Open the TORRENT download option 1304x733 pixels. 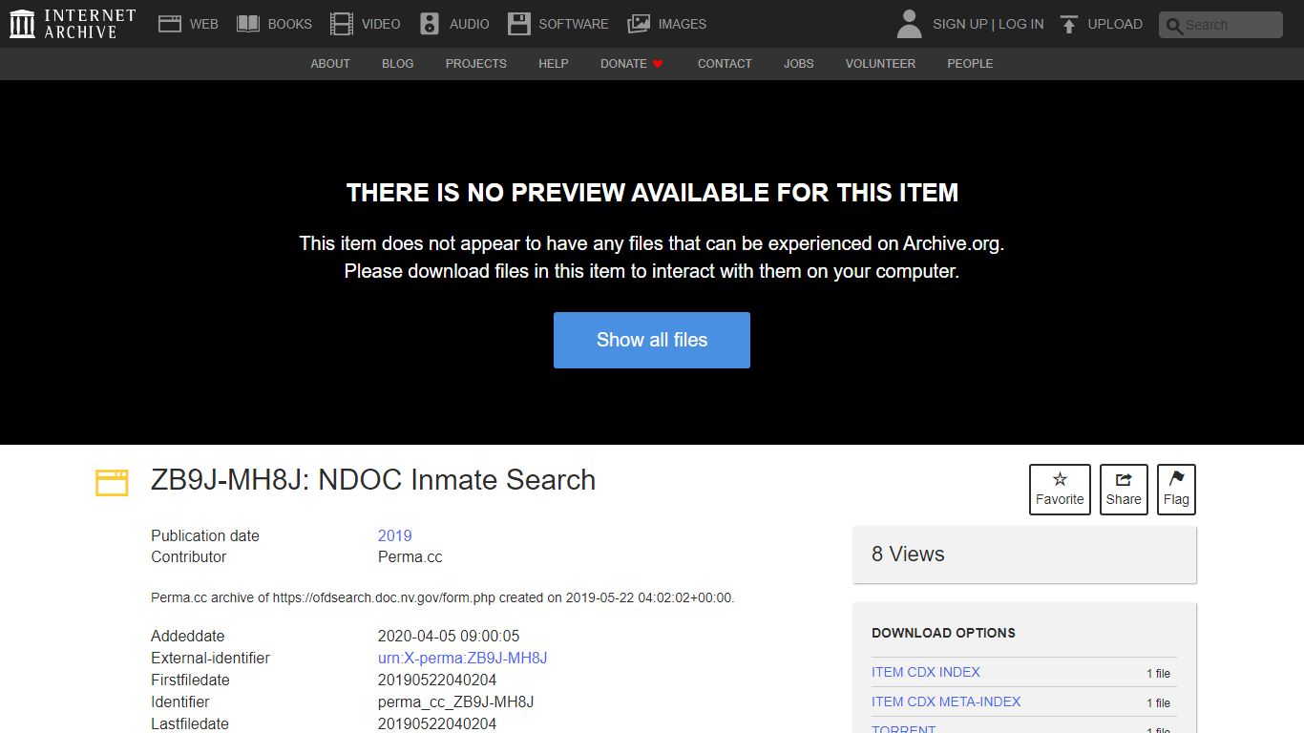coord(903,728)
